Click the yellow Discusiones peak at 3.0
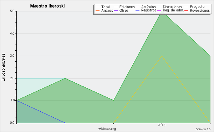 [x=162, y=56]
